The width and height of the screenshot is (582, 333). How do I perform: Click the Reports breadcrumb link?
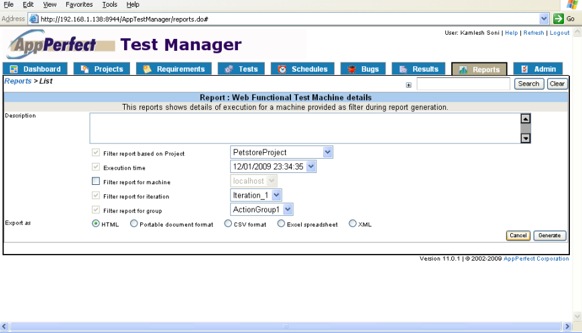[18, 81]
